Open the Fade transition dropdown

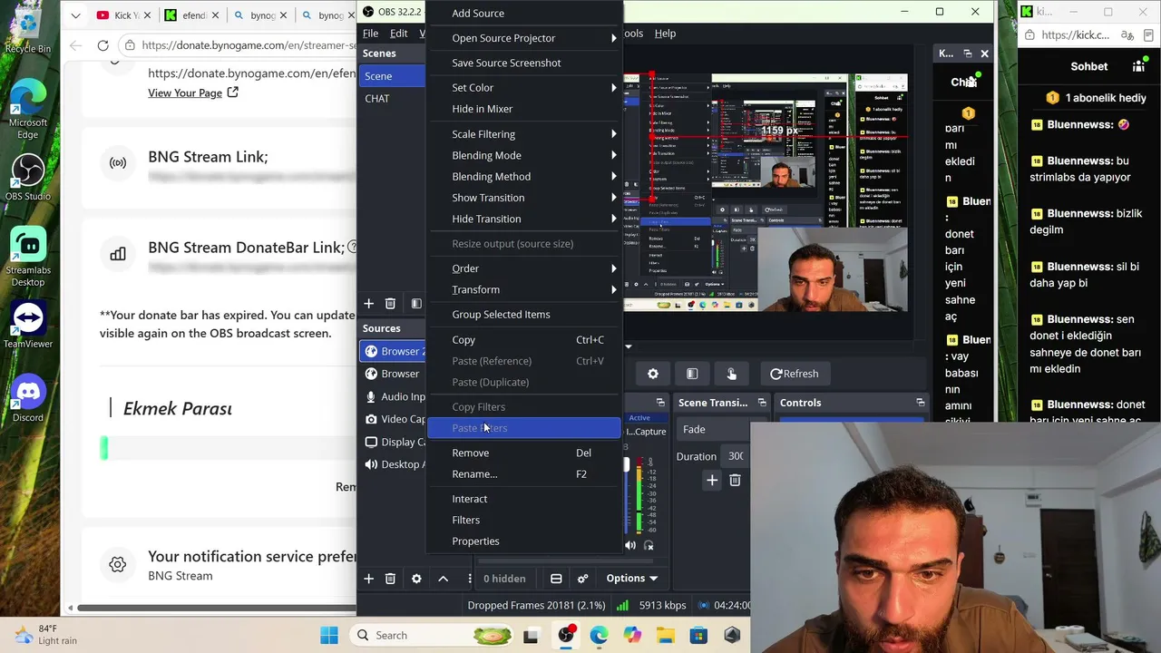coord(714,429)
